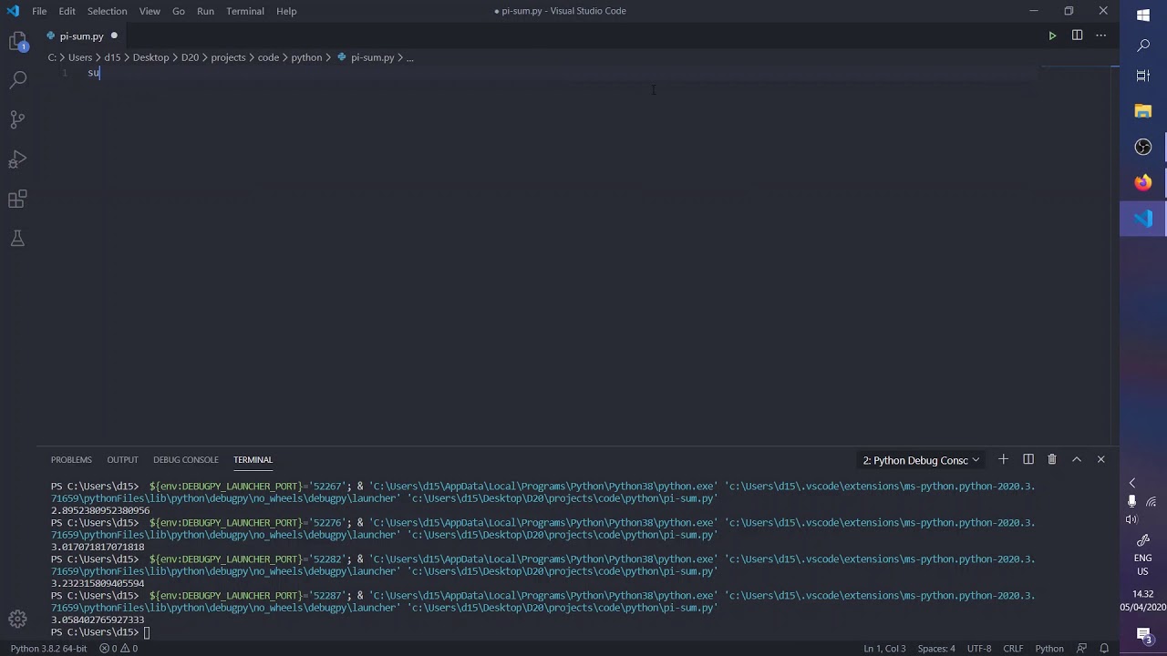Maximize the terminal panel with the chevron
The width and height of the screenshot is (1167, 656).
[x=1077, y=460]
